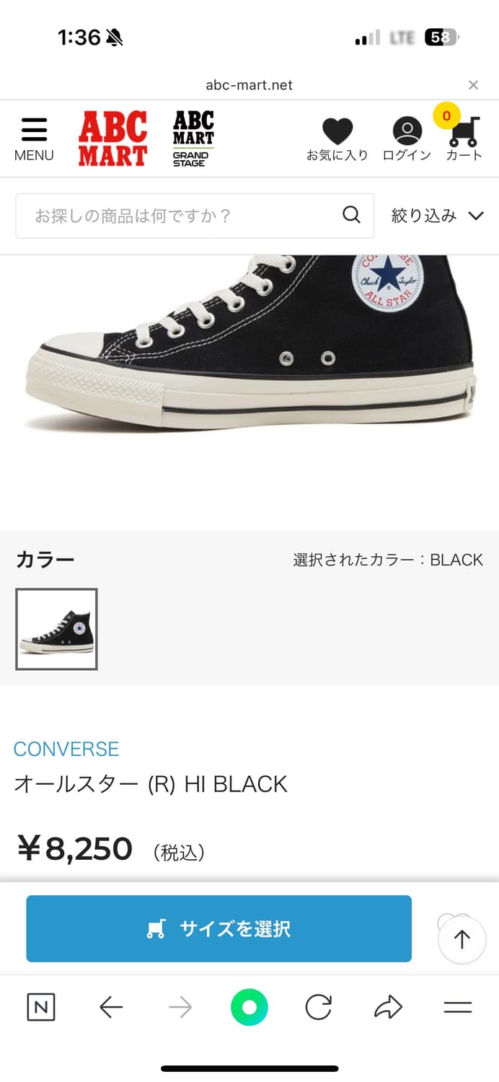Click the サイズを選択 button
This screenshot has height=1082, width=499.
click(x=218, y=928)
